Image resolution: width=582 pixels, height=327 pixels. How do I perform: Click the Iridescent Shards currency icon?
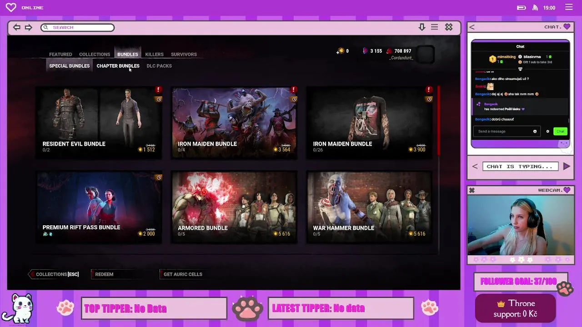coord(365,51)
